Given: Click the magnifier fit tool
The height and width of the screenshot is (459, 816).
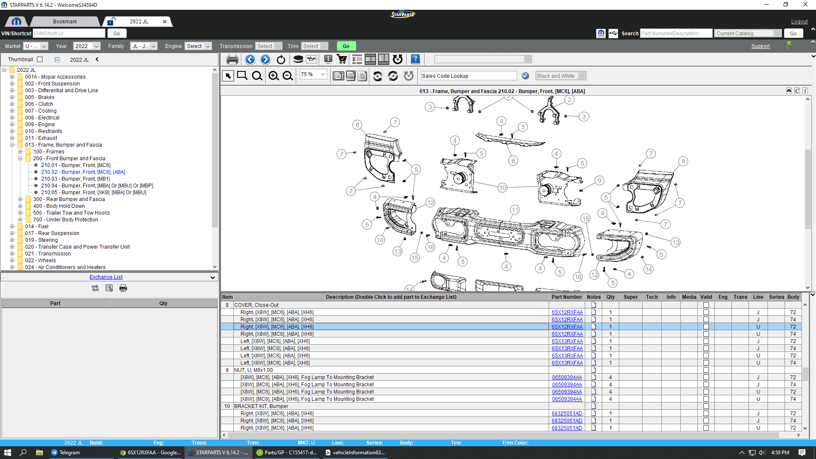Looking at the screenshot, I should pos(257,76).
